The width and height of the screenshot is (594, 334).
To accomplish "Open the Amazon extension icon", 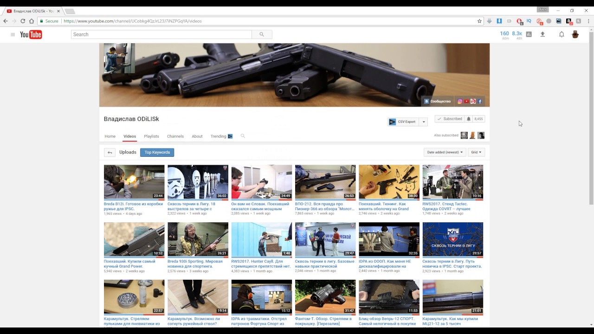I will coord(568,21).
